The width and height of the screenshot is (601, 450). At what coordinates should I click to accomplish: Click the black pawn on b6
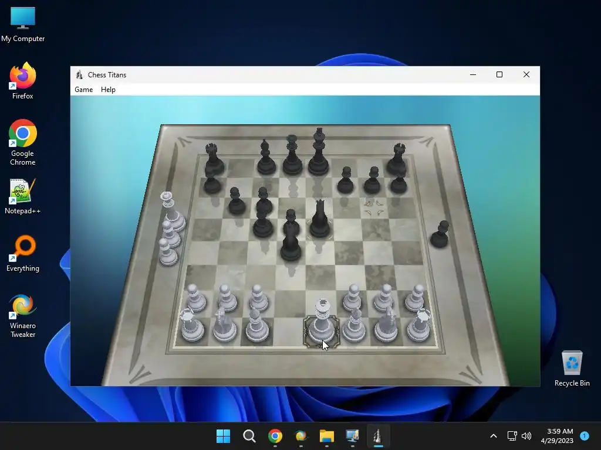point(237,202)
